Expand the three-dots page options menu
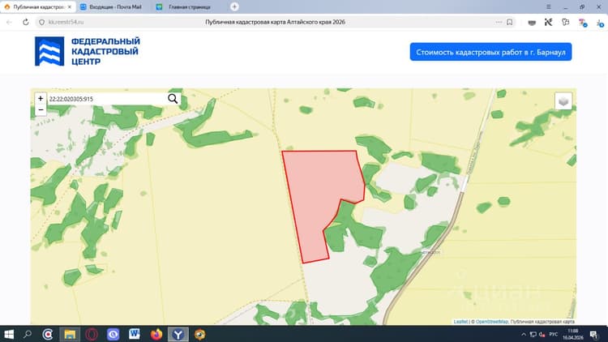Screen dimensions: 608x342 click(499, 22)
